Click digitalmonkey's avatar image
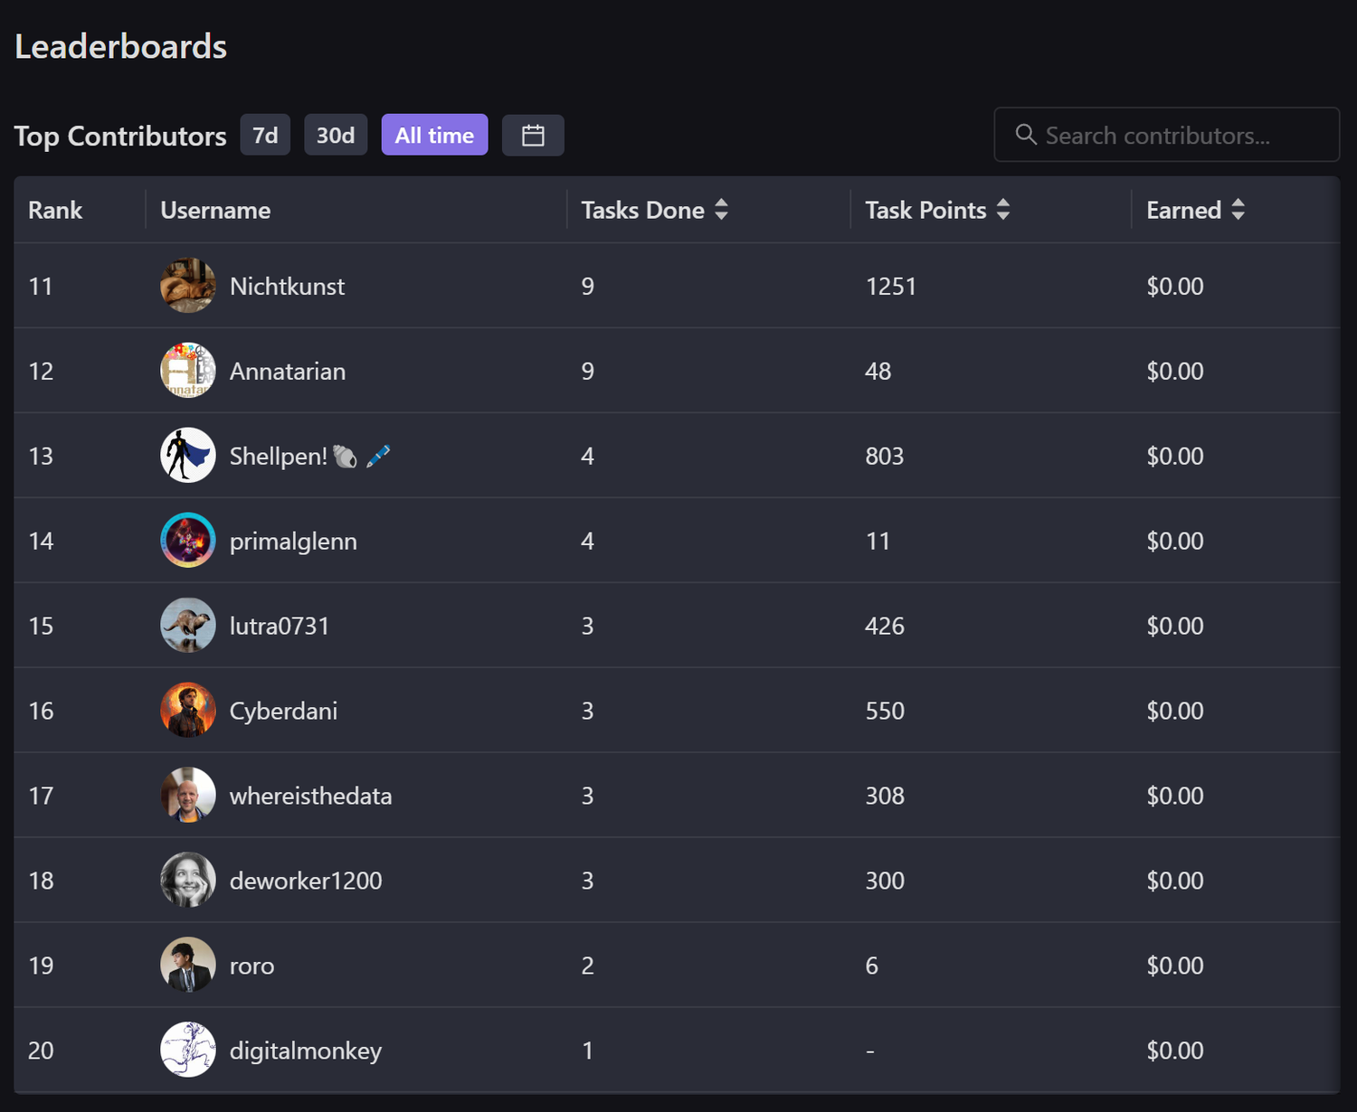The image size is (1357, 1112). 188,1050
